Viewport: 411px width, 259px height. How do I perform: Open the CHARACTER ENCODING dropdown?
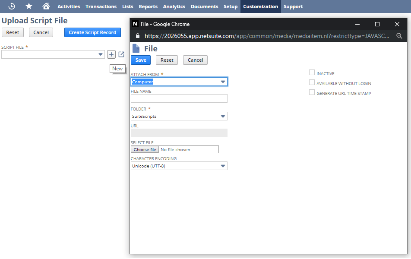[x=223, y=166]
